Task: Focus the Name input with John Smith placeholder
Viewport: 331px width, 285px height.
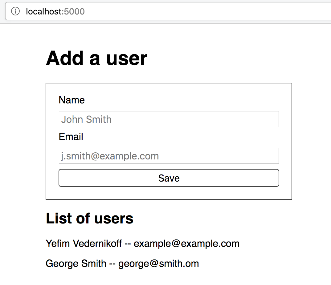Action: coord(169,119)
